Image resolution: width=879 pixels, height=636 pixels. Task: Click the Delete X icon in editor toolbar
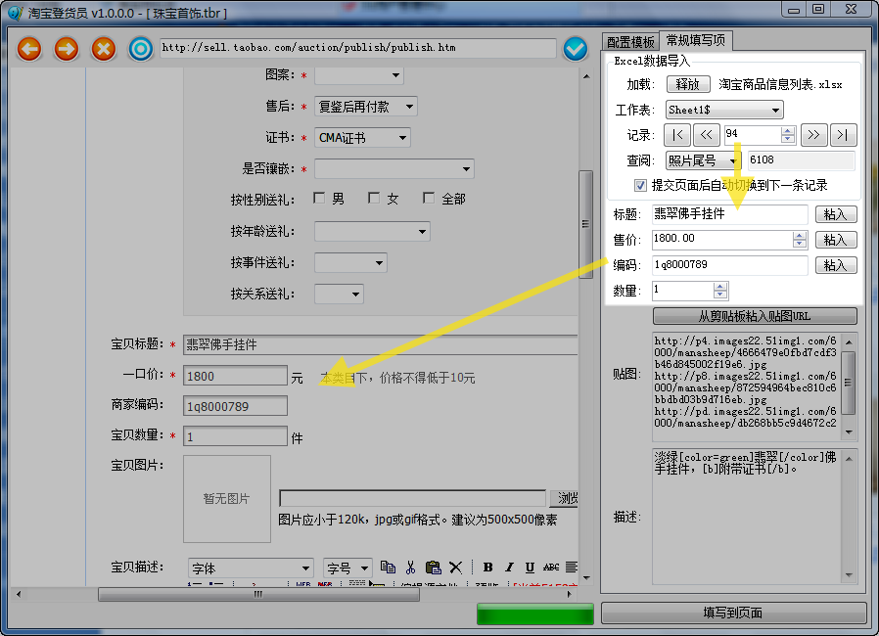coord(456,568)
